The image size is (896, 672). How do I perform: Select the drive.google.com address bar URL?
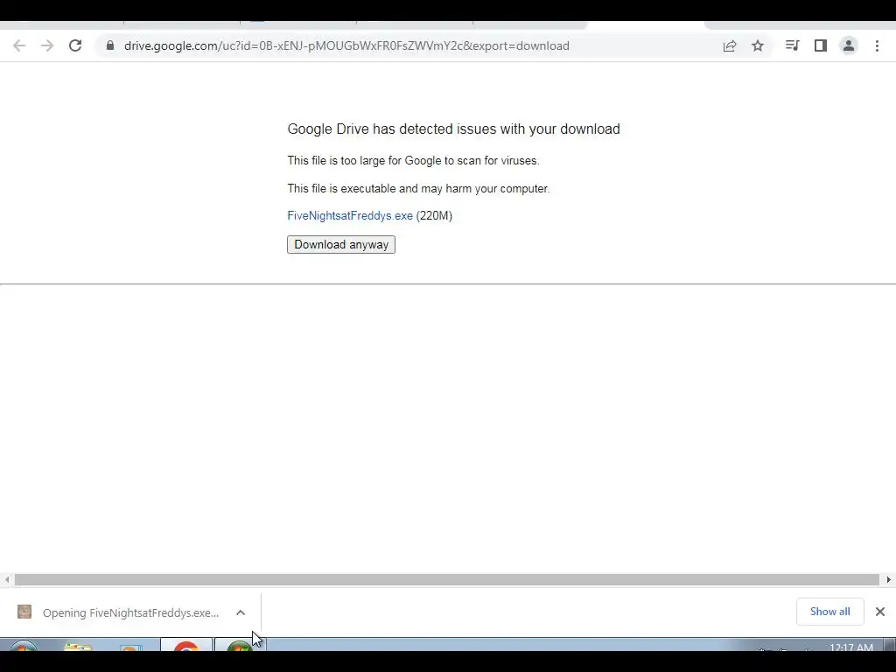point(346,45)
